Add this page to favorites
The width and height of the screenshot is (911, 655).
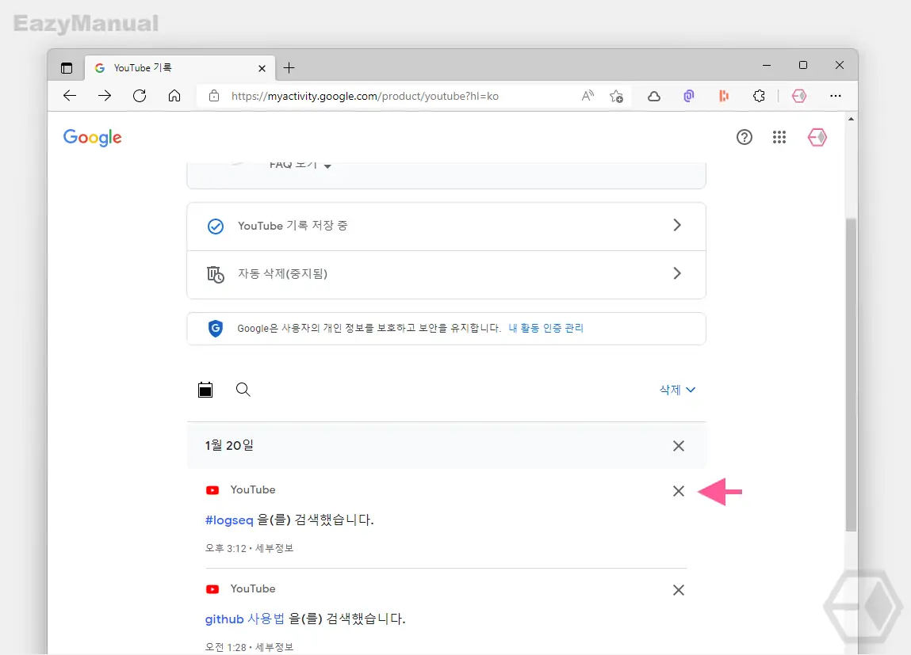point(616,96)
